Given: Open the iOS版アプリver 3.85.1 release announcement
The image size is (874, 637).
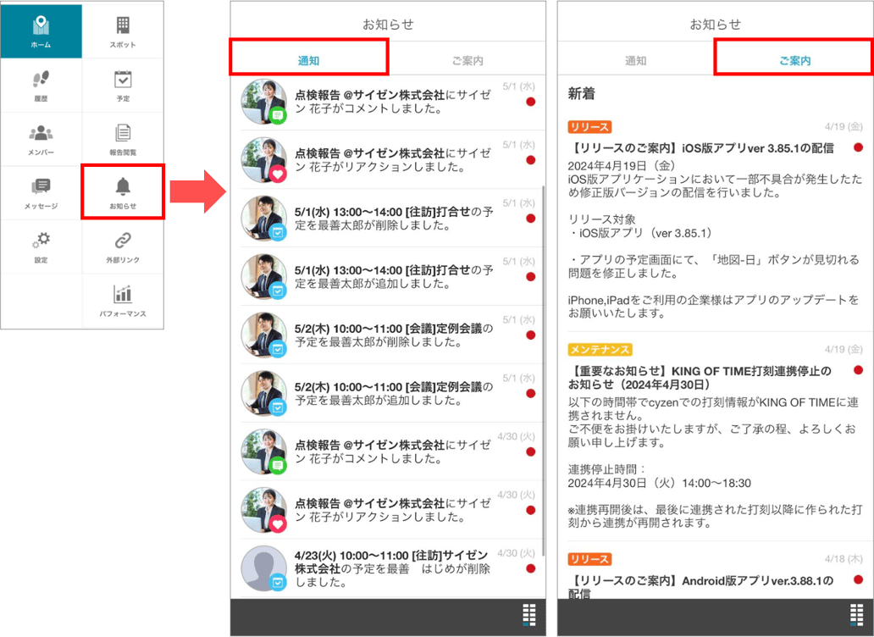Looking at the screenshot, I should click(703, 148).
